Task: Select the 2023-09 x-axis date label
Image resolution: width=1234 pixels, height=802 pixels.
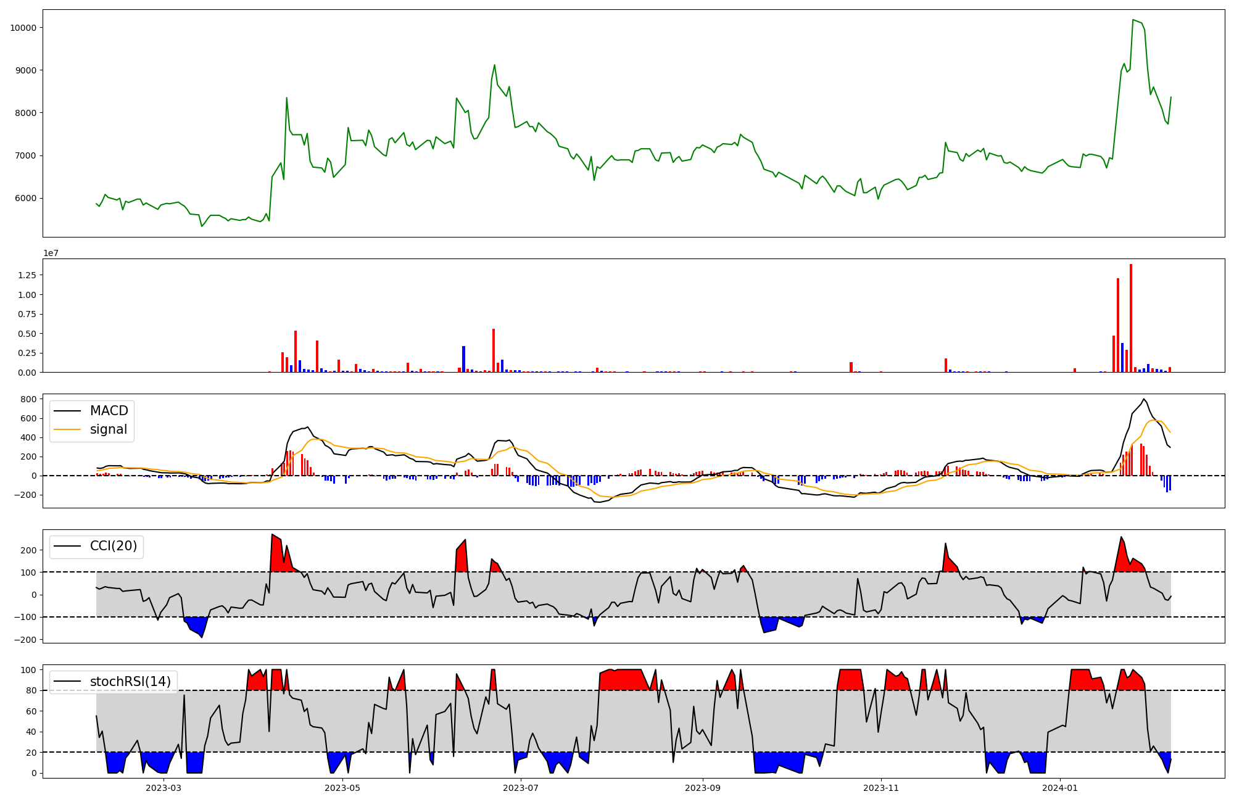Action: pos(702,788)
